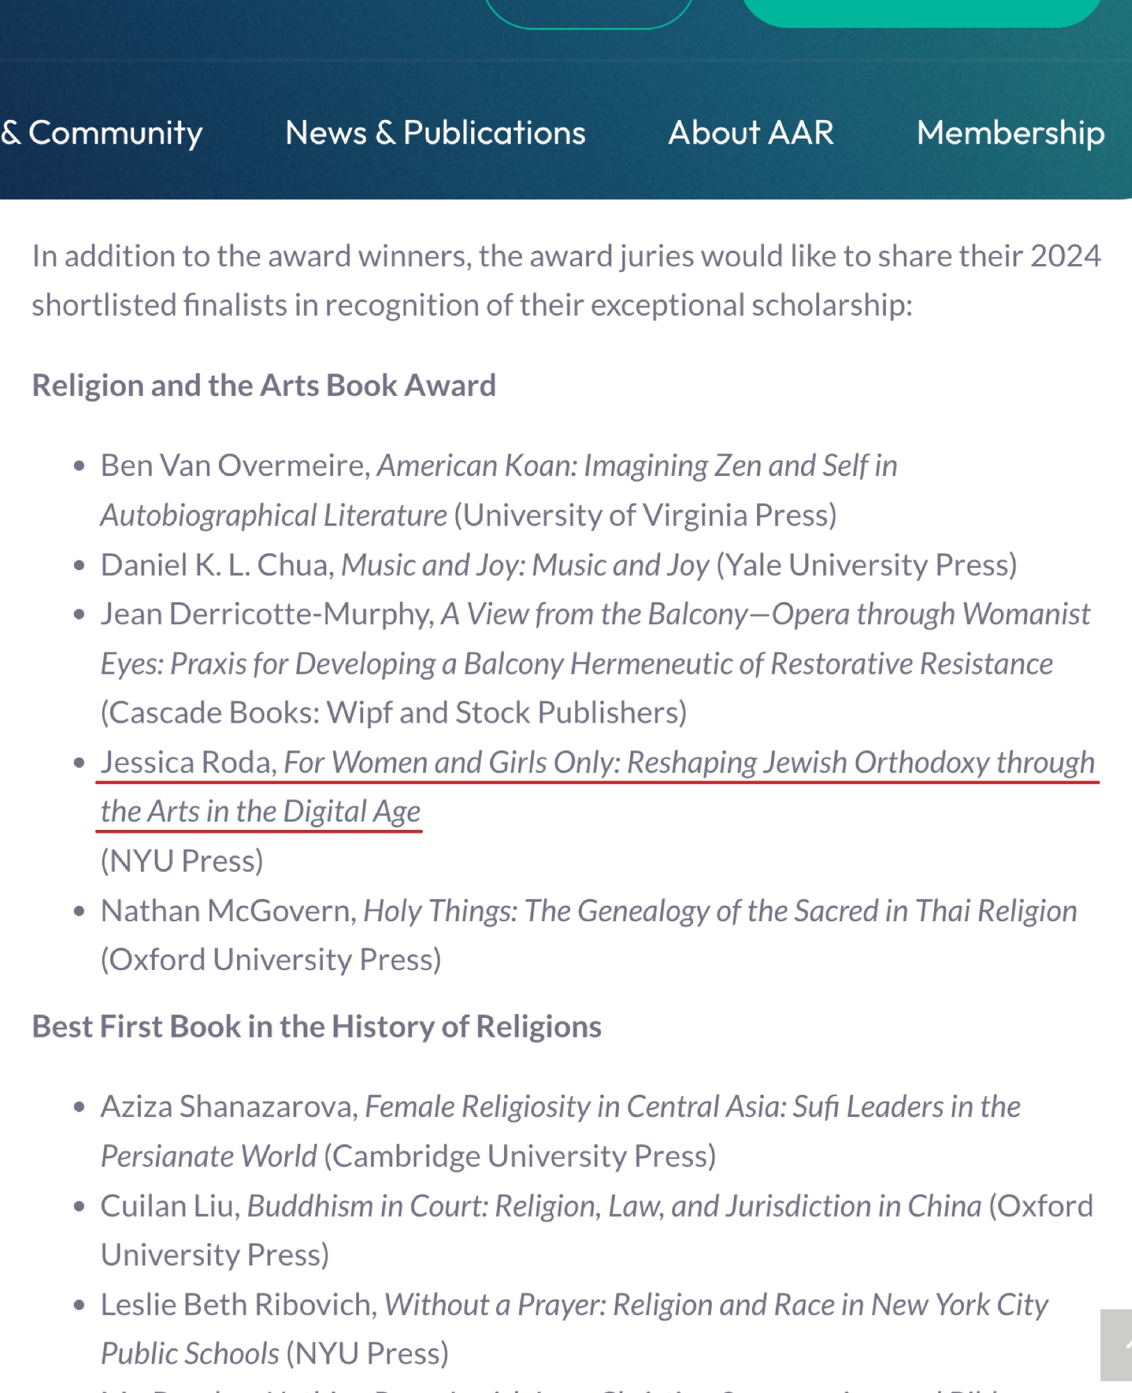The height and width of the screenshot is (1393, 1132).
Task: Click the (NYU Press) text under Jessica Roda
Action: [182, 861]
